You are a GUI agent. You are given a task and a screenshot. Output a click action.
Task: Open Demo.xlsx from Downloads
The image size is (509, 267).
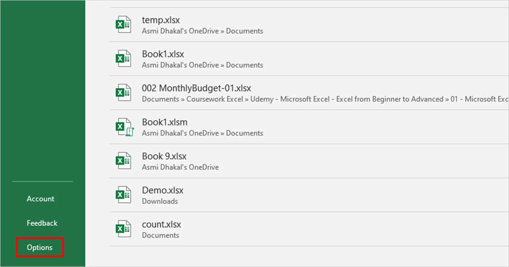[x=162, y=190]
